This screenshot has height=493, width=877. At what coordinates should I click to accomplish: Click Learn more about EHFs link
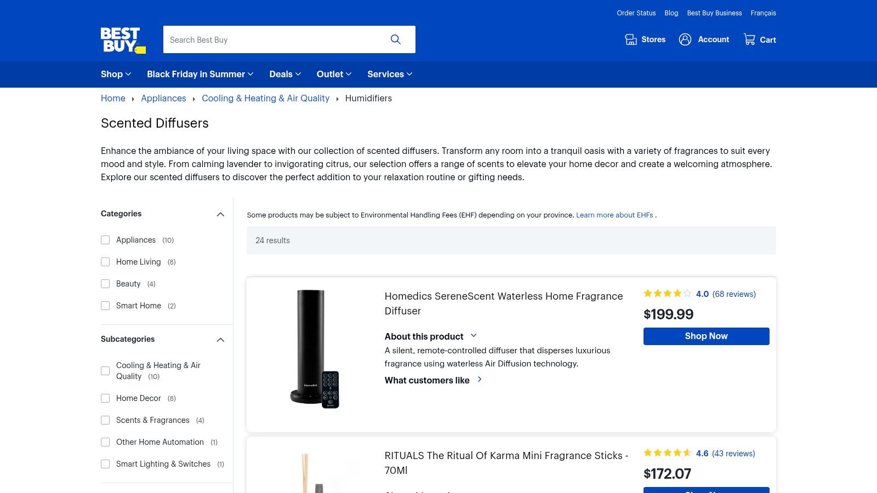614,215
